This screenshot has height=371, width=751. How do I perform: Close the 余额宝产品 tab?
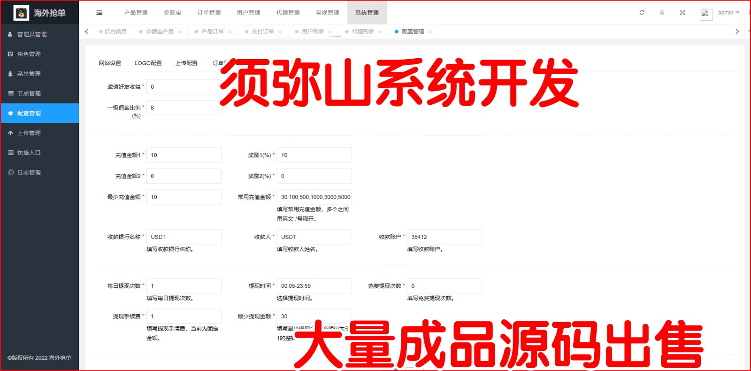click(x=180, y=32)
